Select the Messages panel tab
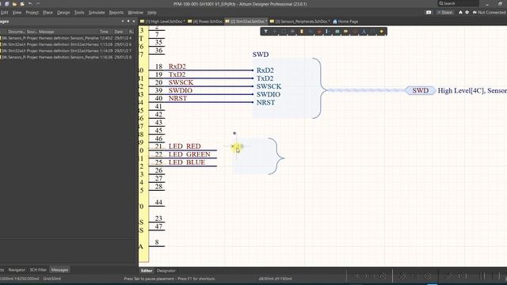The height and width of the screenshot is (285, 507). click(59, 270)
